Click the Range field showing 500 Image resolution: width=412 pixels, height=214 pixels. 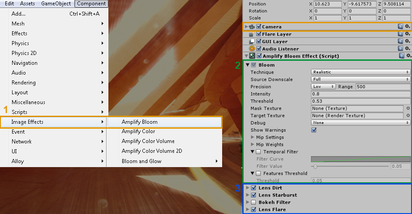click(x=383, y=87)
